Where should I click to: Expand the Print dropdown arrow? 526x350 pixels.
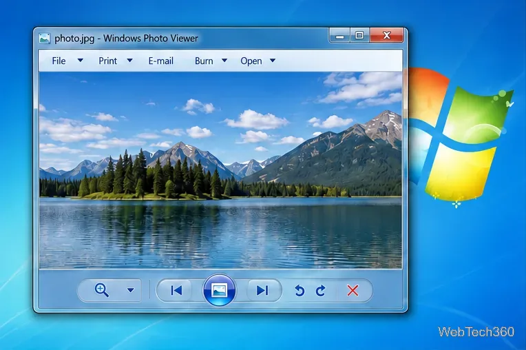tap(129, 61)
